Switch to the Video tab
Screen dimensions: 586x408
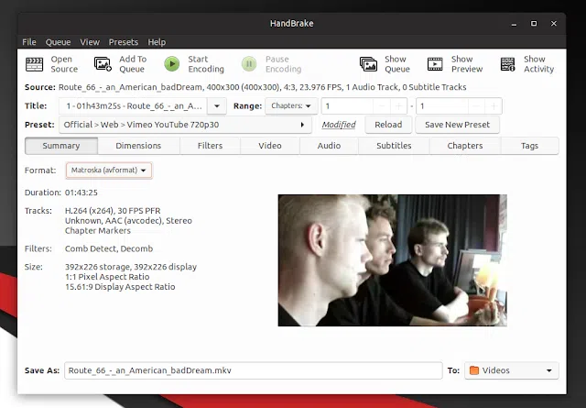tap(270, 146)
